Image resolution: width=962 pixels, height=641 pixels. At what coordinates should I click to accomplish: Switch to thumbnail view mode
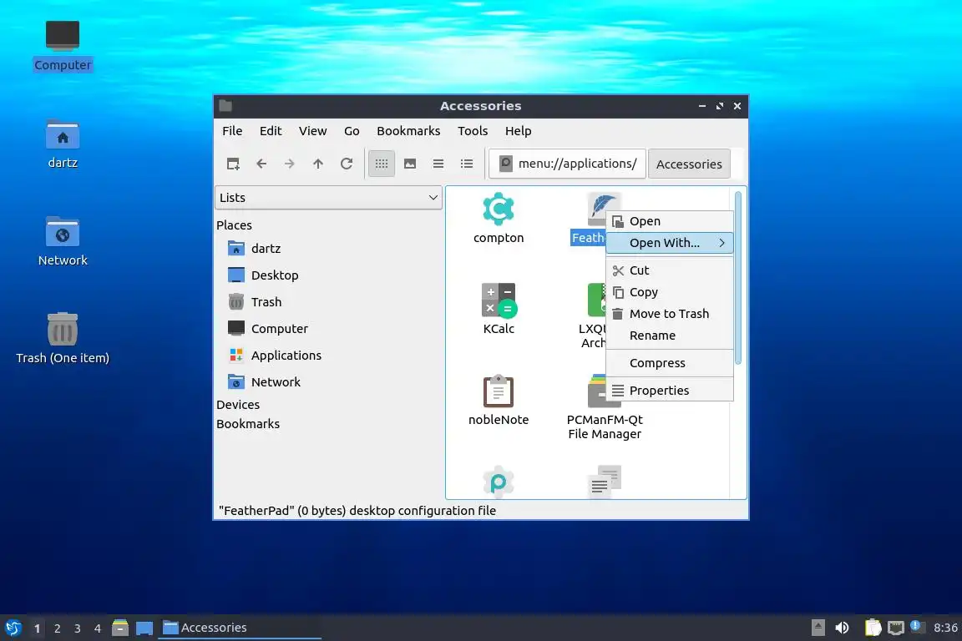(410, 164)
